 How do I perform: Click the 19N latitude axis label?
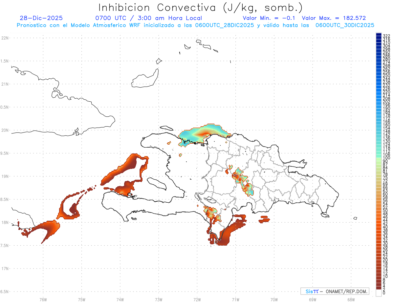coord(5,176)
